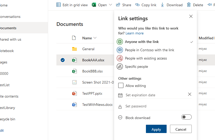
Task: Click the Block download circle icon
Action: tap(120, 117)
